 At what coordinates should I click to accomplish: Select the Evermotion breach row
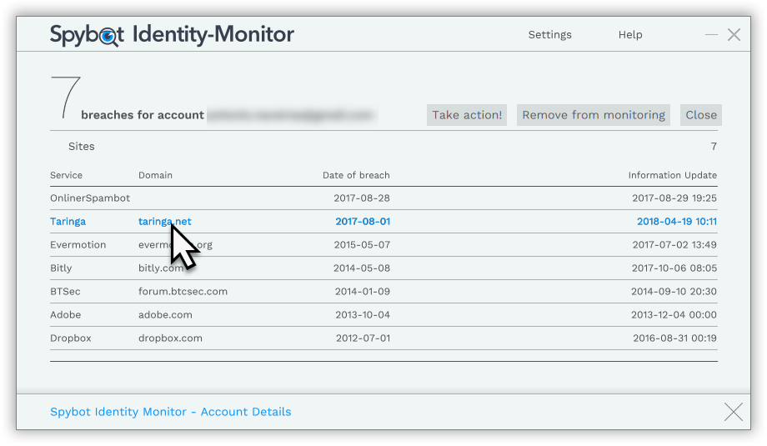(x=383, y=245)
